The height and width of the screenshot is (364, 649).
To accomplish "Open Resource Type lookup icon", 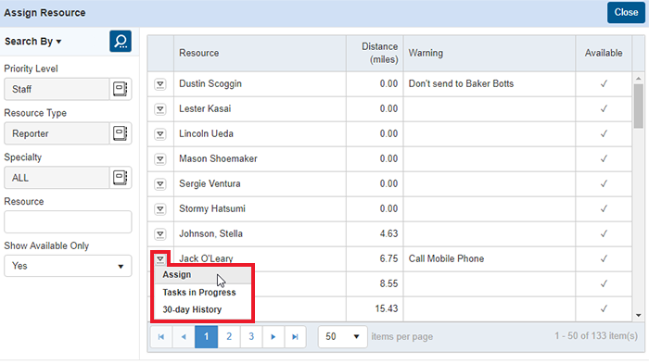I will pyautogui.click(x=120, y=133).
